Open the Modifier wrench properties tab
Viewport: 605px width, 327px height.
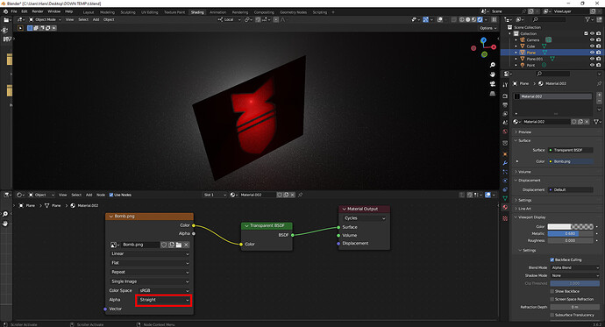[505, 163]
